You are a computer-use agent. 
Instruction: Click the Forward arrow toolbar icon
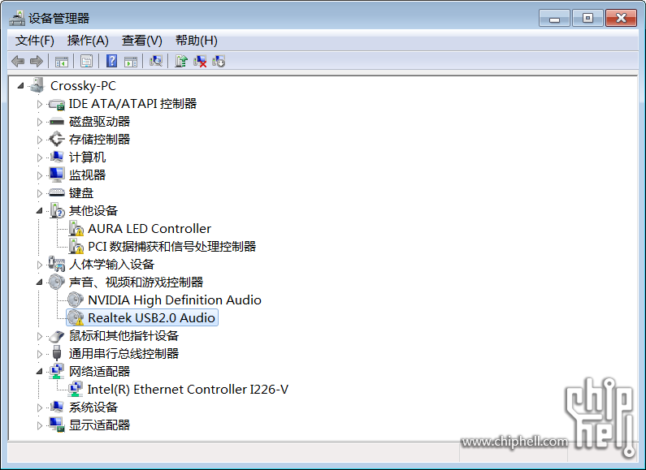pos(37,62)
